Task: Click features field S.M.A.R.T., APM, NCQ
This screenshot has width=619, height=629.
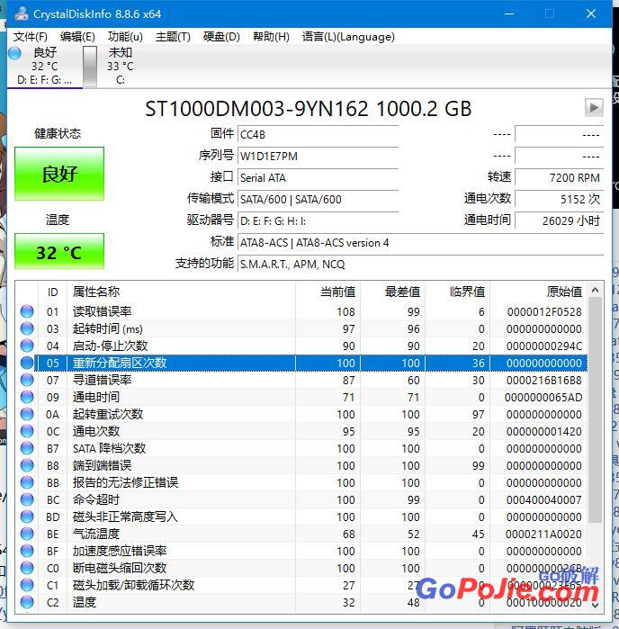Action: [x=420, y=265]
